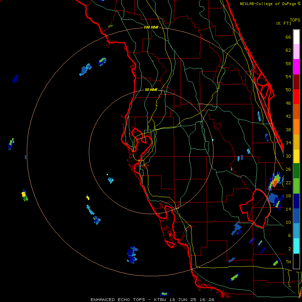The width and height of the screenshot is (302, 302).
Task: Click the TOPS legend title
Action: pos(295,20)
